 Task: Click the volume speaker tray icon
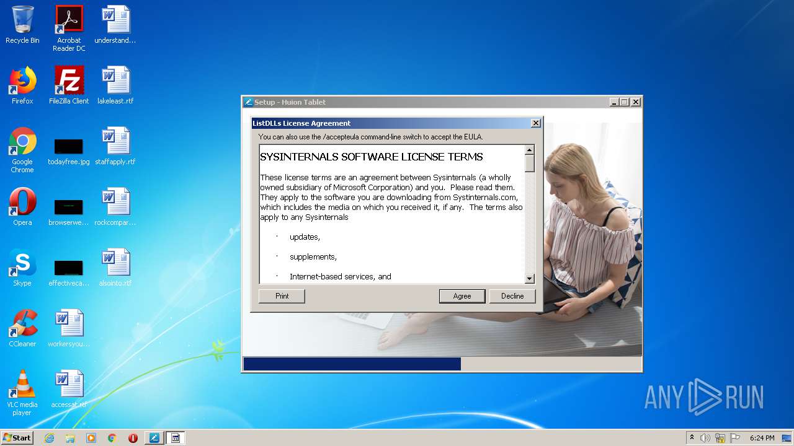[705, 438]
